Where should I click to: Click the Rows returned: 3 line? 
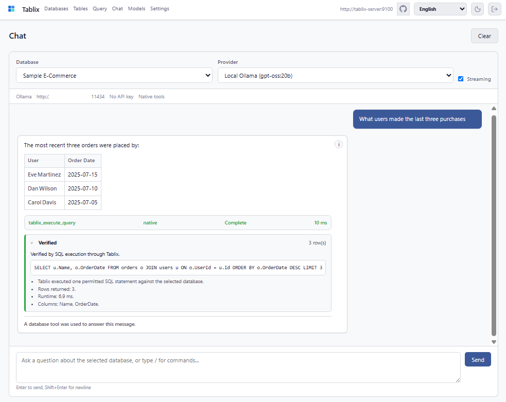[57, 289]
